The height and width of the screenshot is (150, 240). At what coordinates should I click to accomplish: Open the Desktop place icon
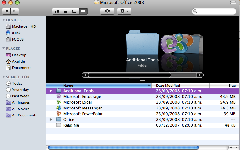[x=8, y=55]
